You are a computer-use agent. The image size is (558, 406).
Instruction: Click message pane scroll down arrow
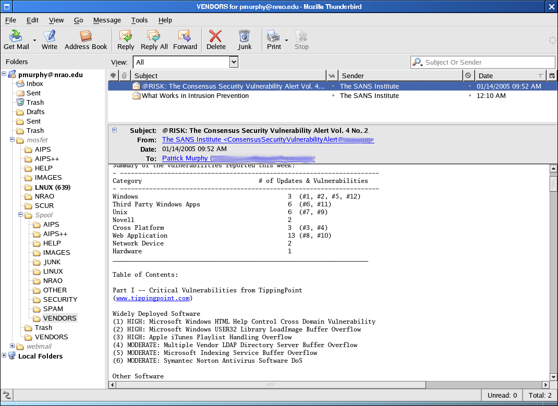pos(553,377)
